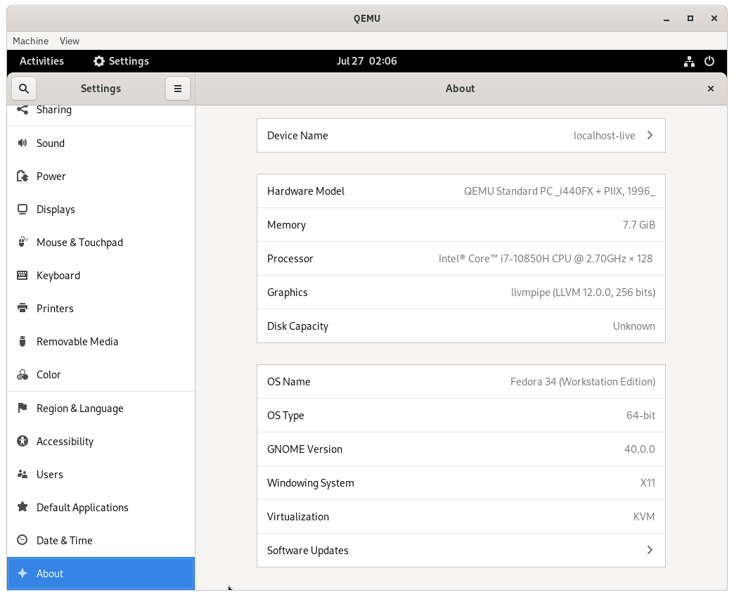Open network status icon in top bar
The width and height of the screenshot is (734, 597).
tap(689, 61)
